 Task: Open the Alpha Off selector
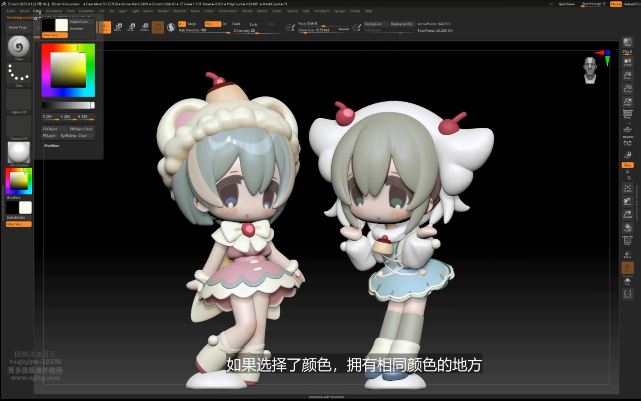click(x=18, y=102)
